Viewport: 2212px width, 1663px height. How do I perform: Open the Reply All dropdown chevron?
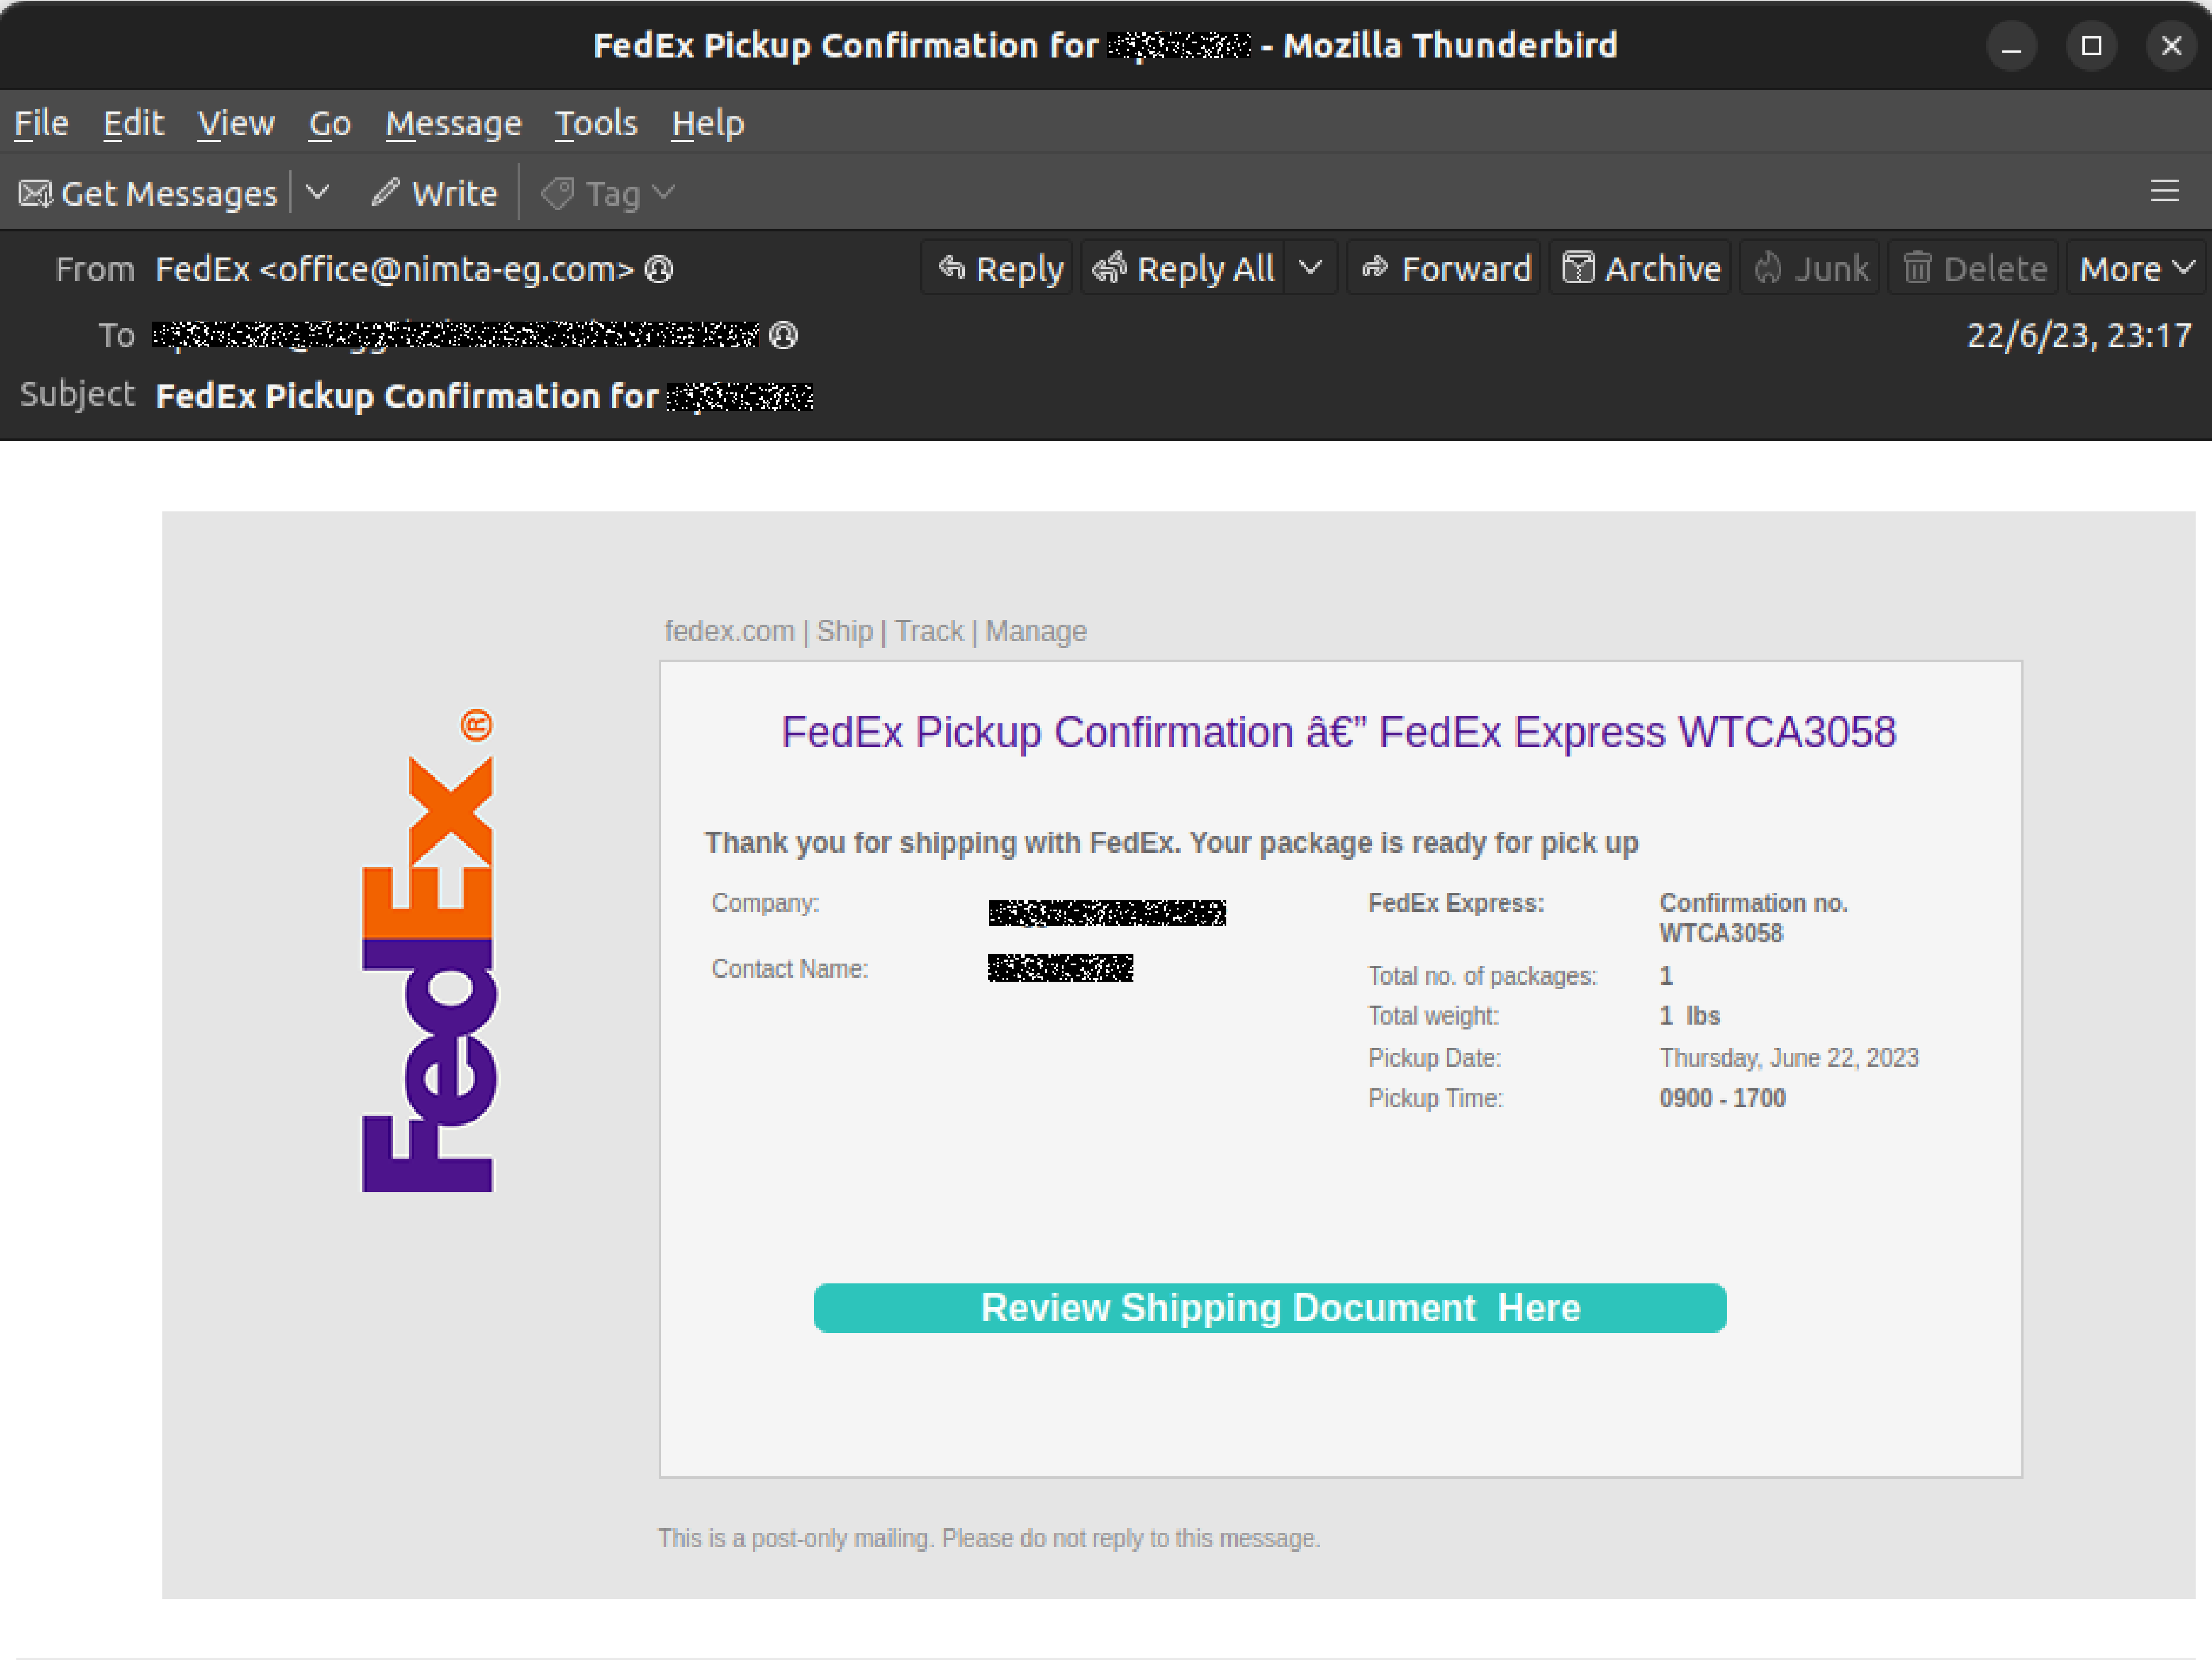tap(1313, 267)
